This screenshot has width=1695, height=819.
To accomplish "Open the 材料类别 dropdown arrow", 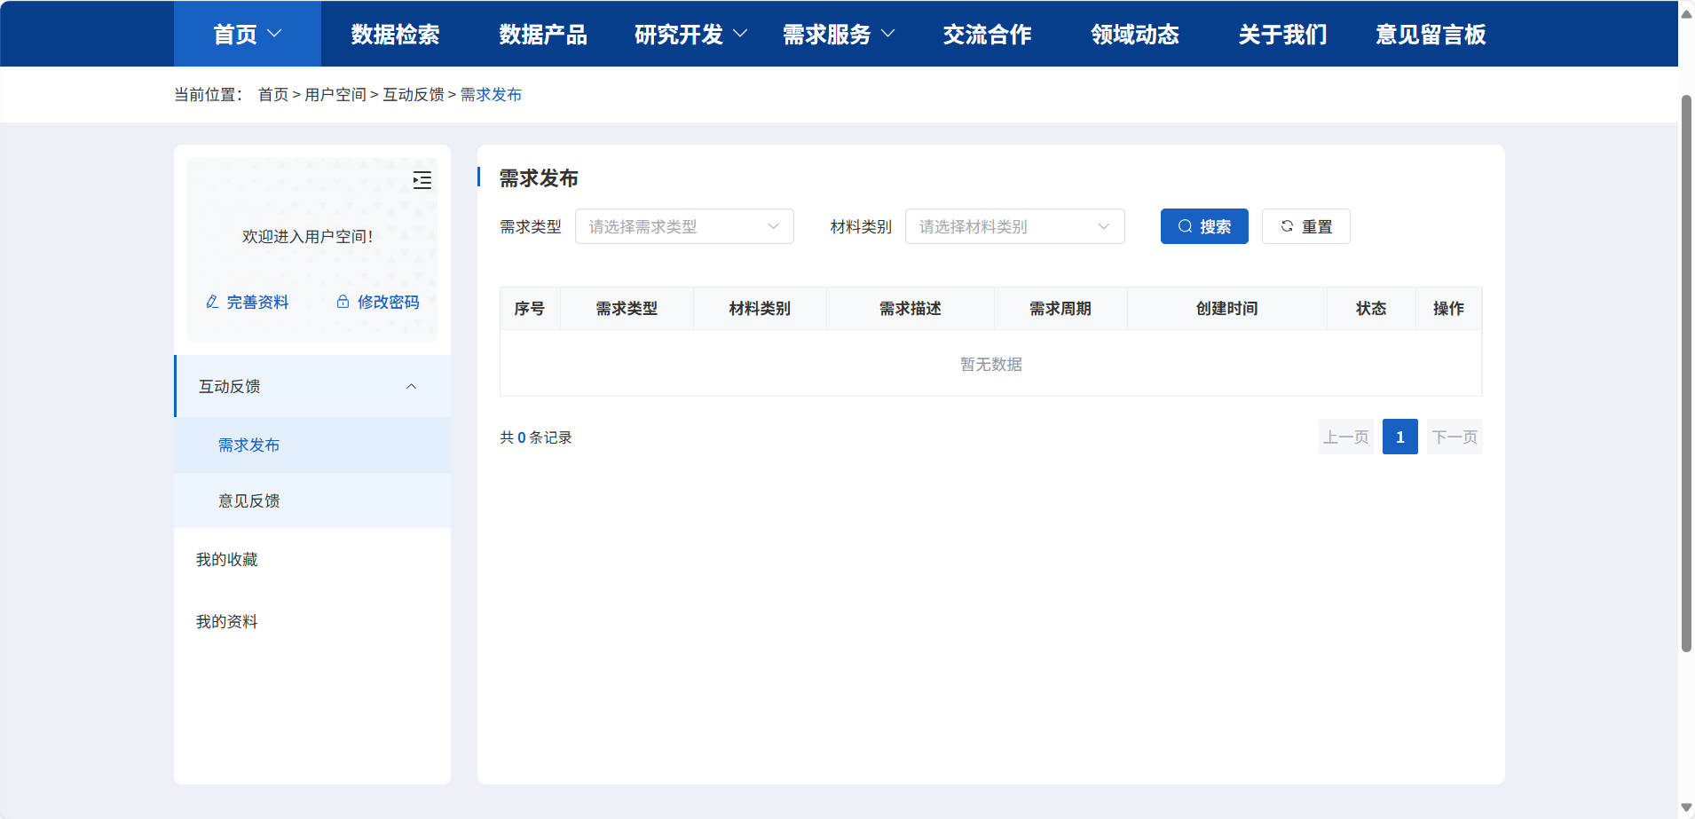I will [1103, 226].
